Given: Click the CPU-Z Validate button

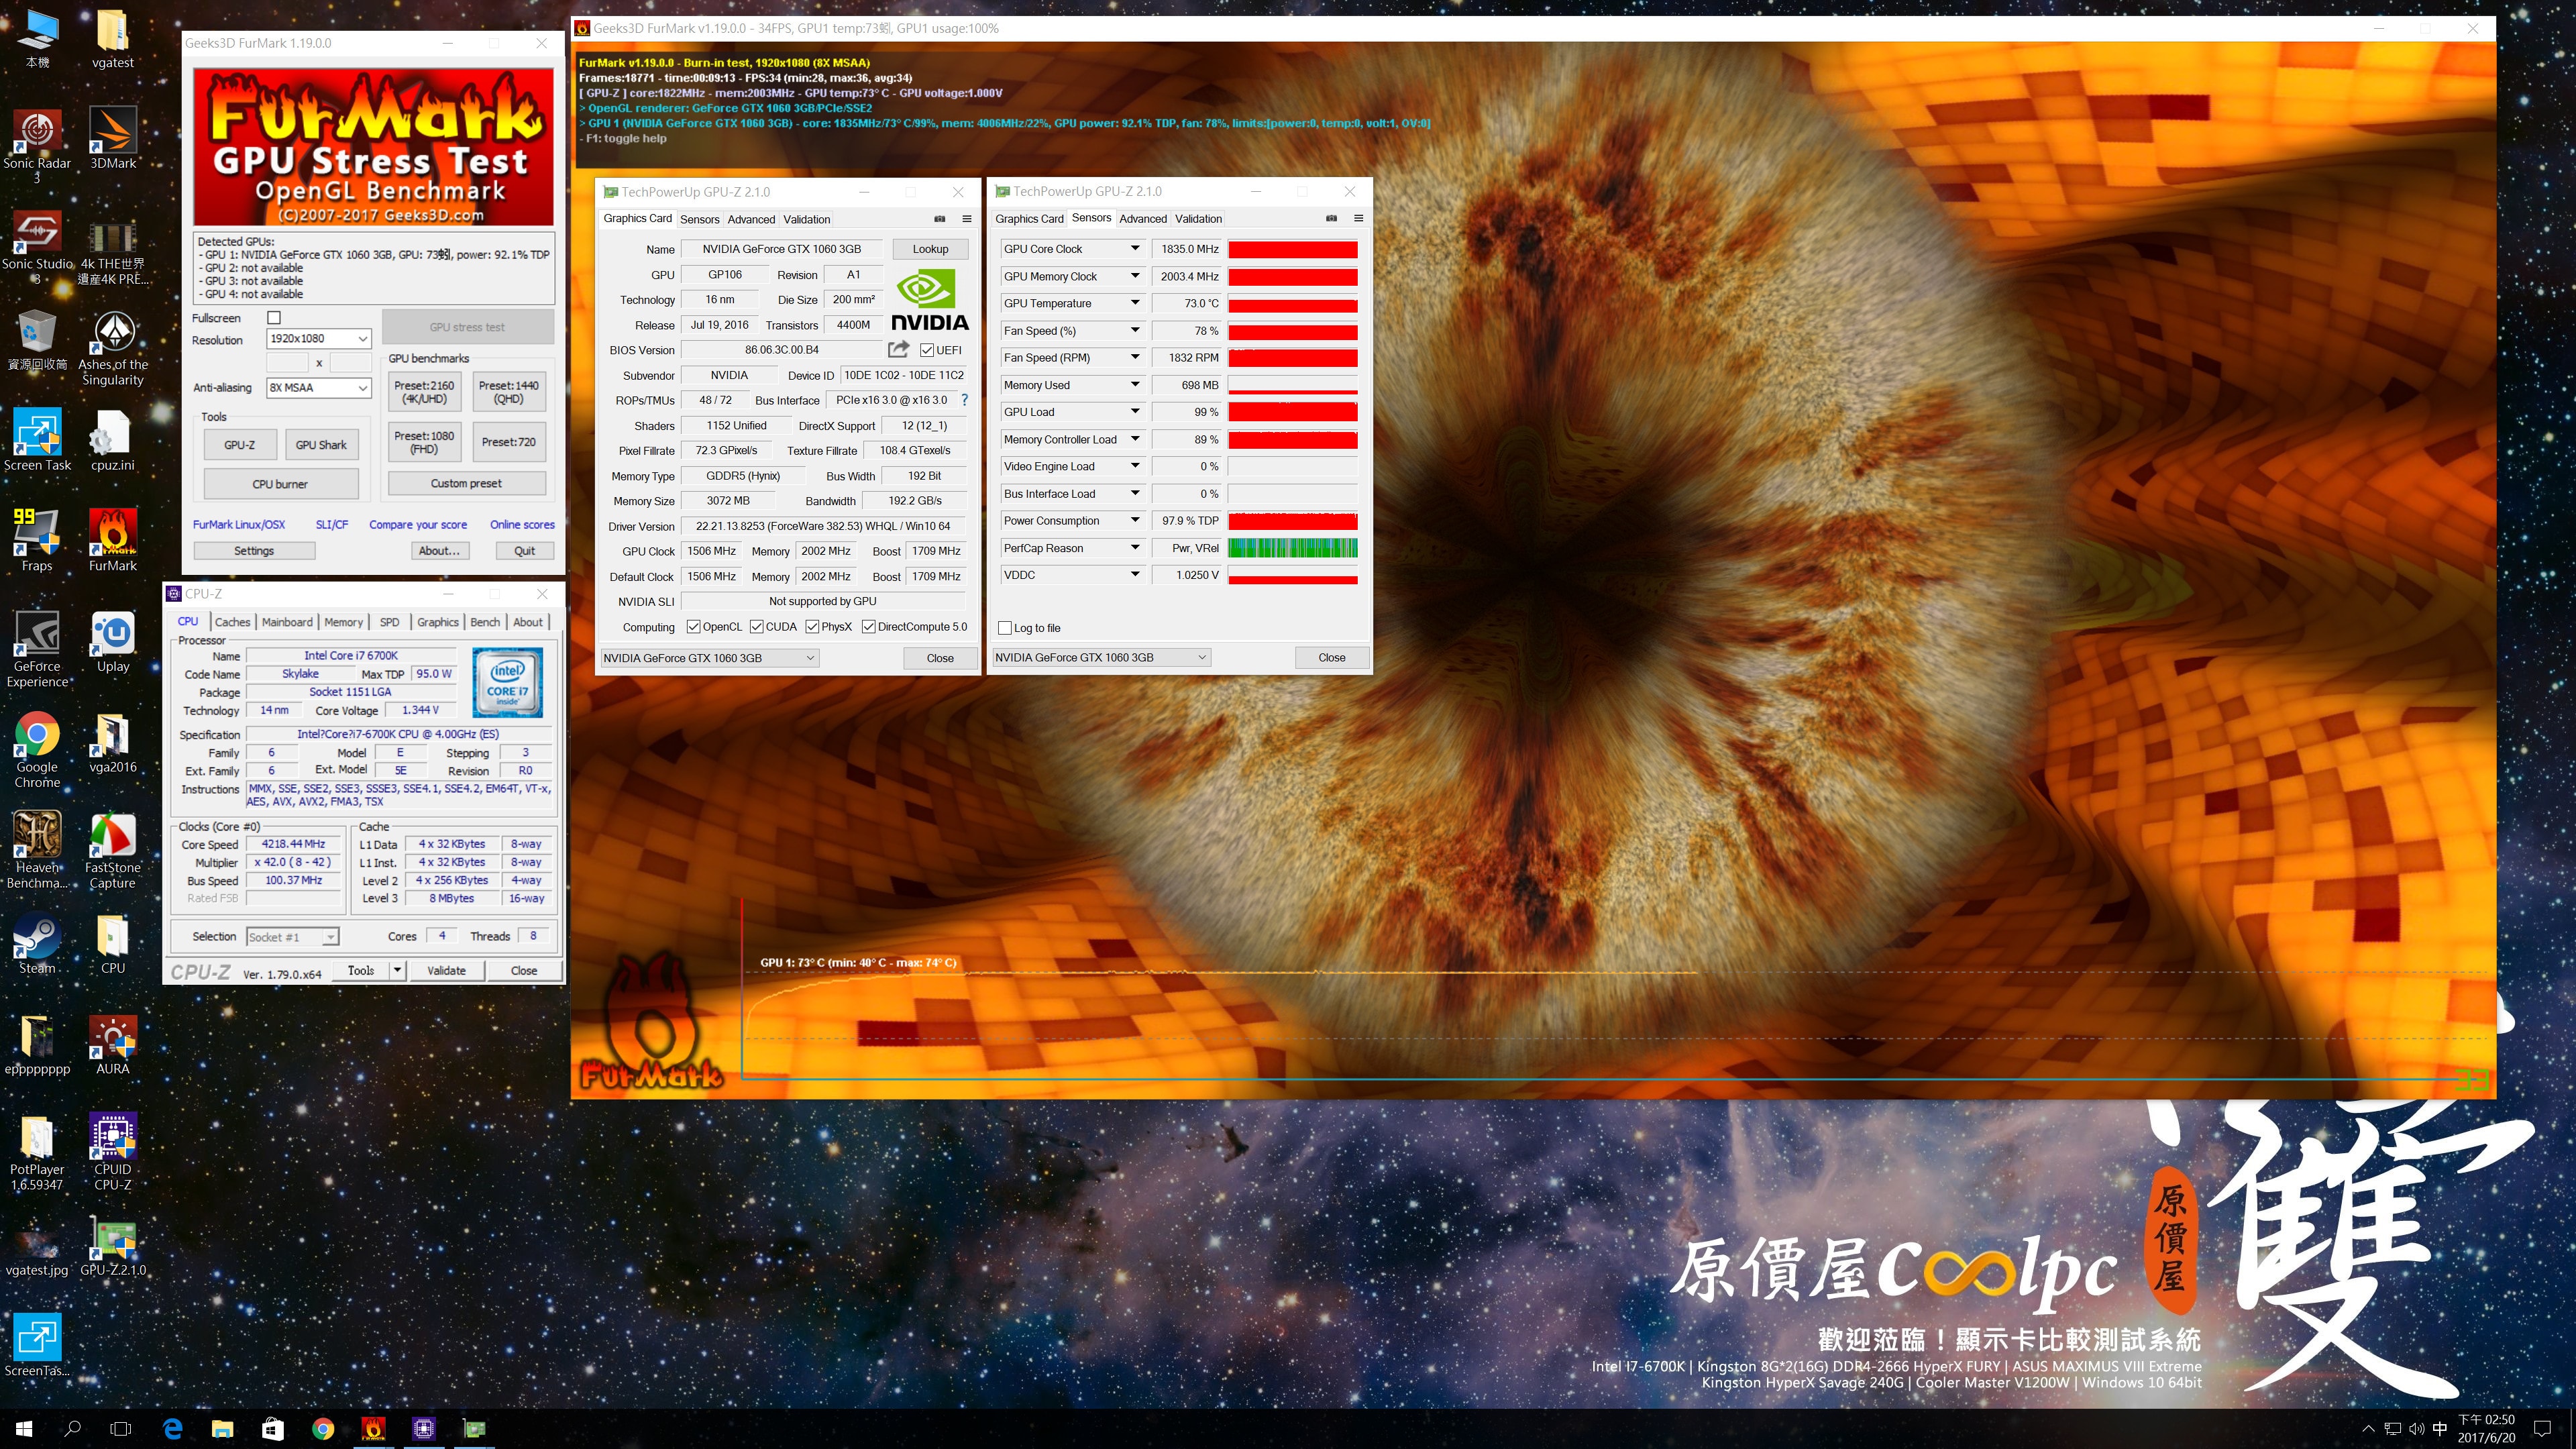Looking at the screenshot, I should 446,970.
